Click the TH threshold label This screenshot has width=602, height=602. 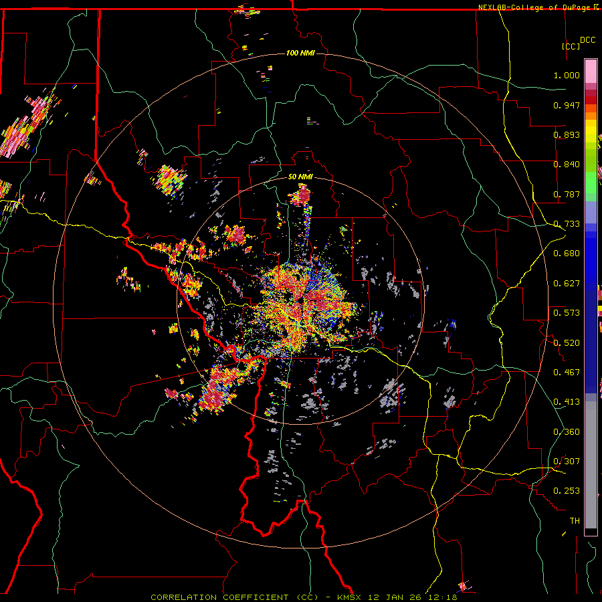[575, 521]
